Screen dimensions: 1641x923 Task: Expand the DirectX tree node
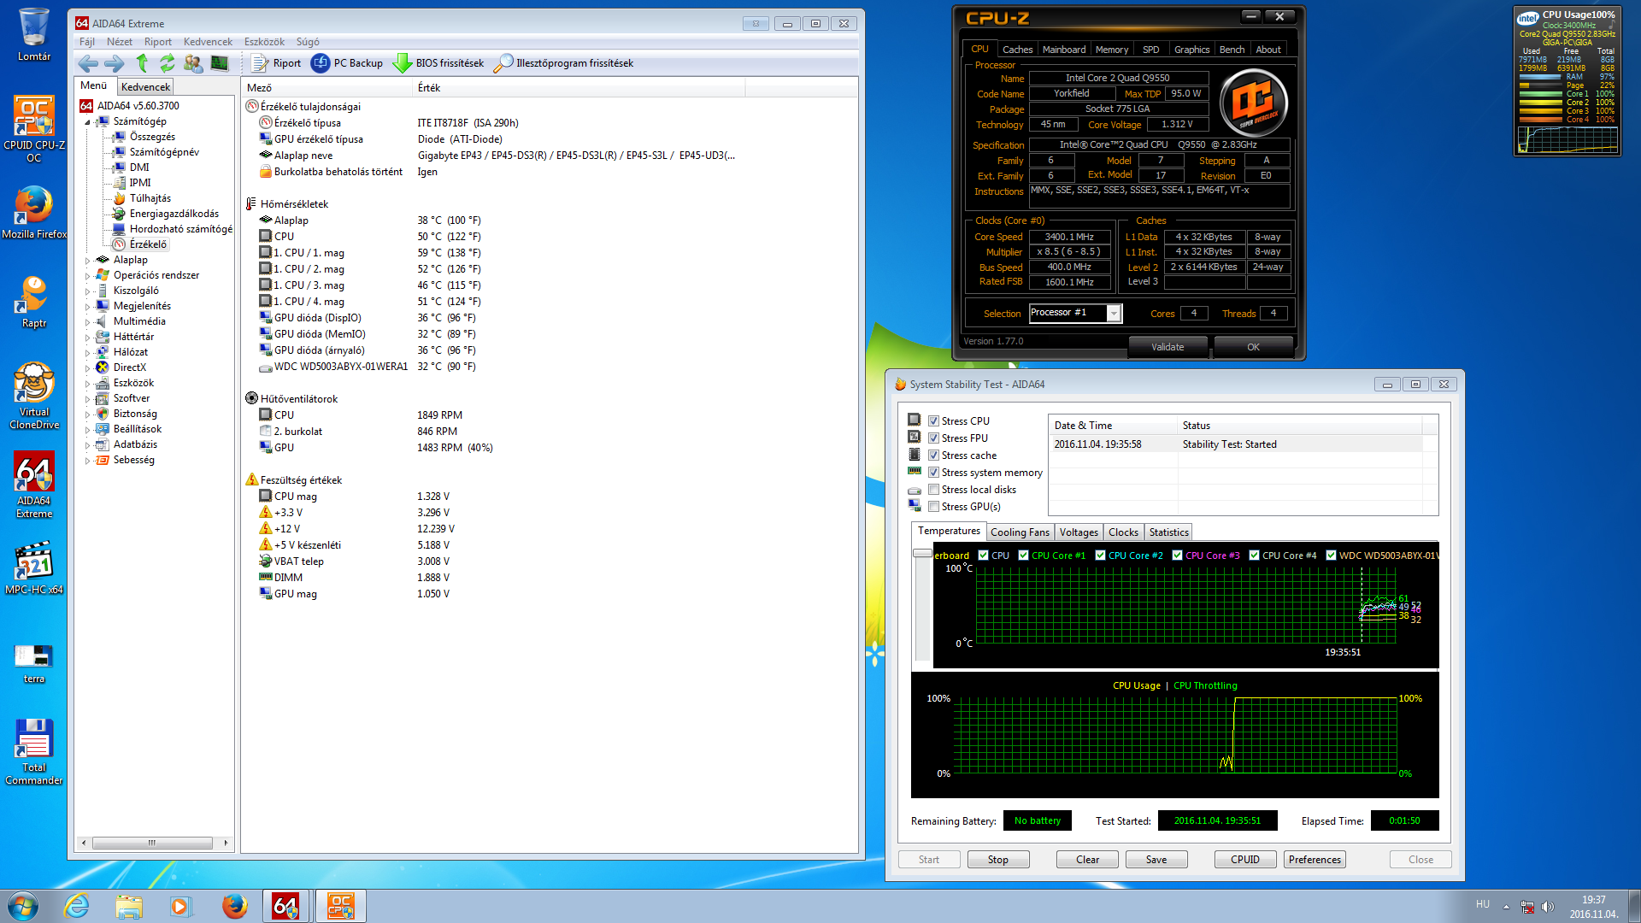(87, 367)
